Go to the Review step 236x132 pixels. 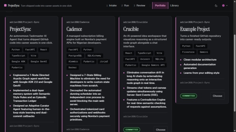coord(139,6)
